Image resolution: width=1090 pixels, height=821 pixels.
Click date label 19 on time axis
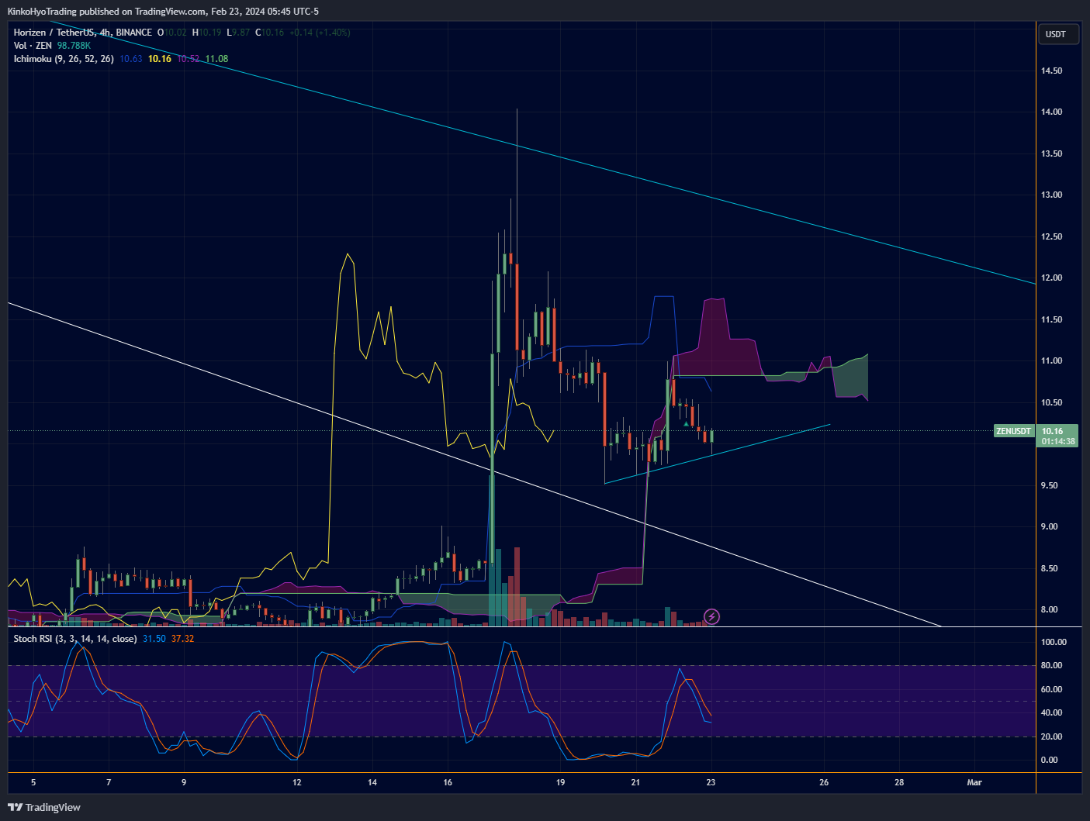point(560,782)
